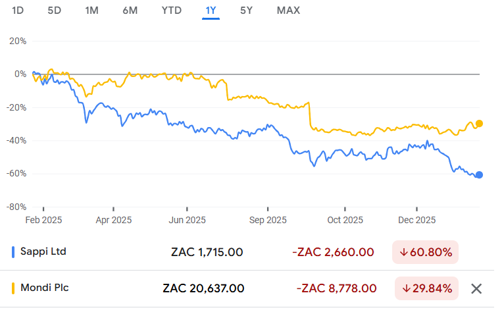Click the Sappi Ltd stock name
Image resolution: width=504 pixels, height=316 pixels.
43,251
